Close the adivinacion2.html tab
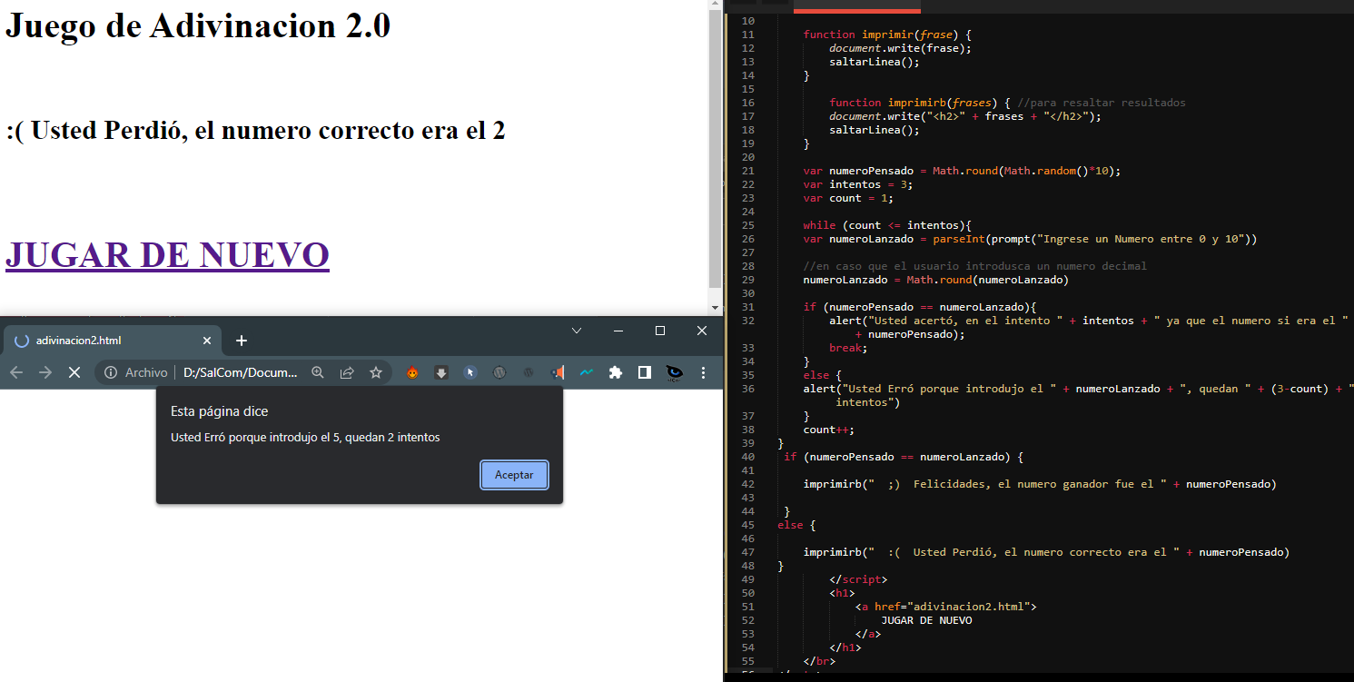Image resolution: width=1354 pixels, height=682 pixels. click(207, 341)
